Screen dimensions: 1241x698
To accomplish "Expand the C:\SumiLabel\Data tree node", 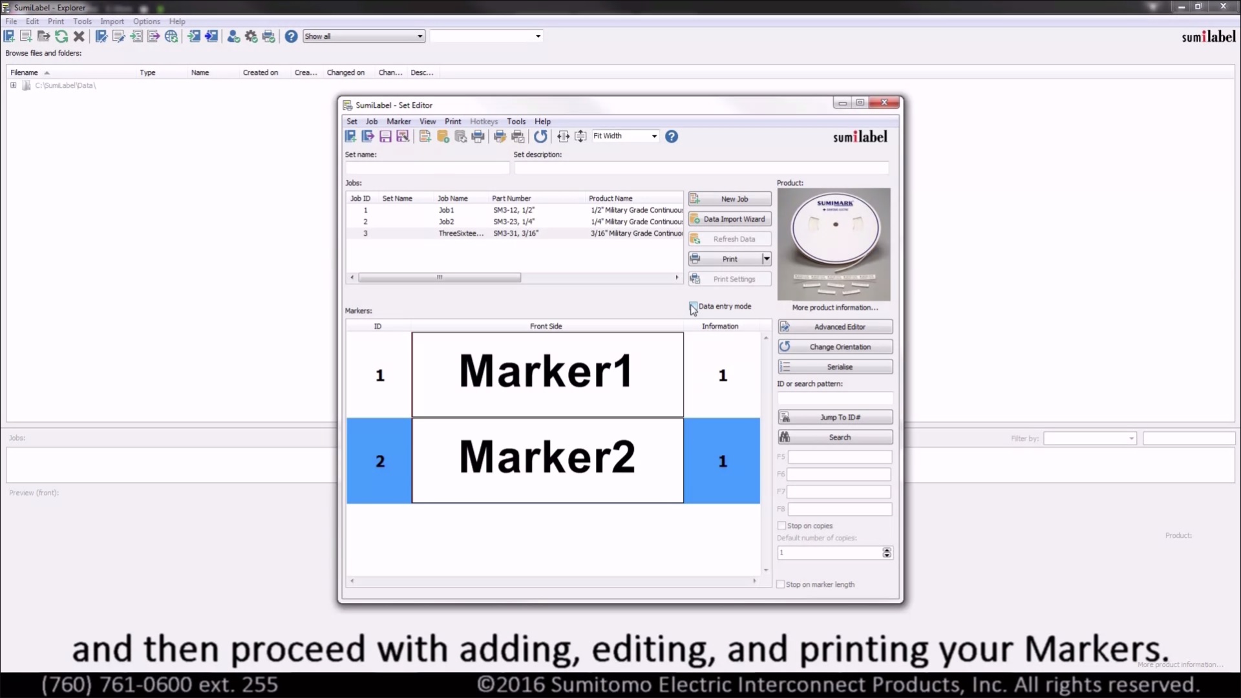I will tap(13, 85).
